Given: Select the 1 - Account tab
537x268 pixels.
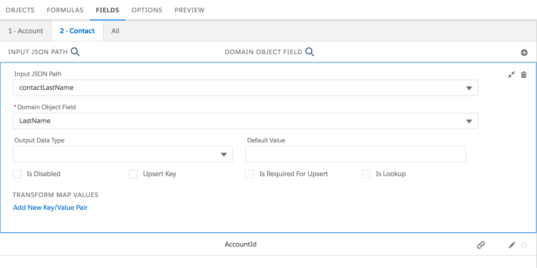Looking at the screenshot, I should pyautogui.click(x=26, y=31).
